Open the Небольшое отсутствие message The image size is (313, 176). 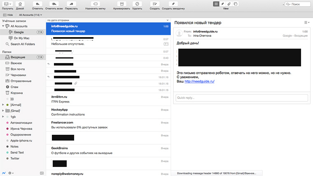108,42
